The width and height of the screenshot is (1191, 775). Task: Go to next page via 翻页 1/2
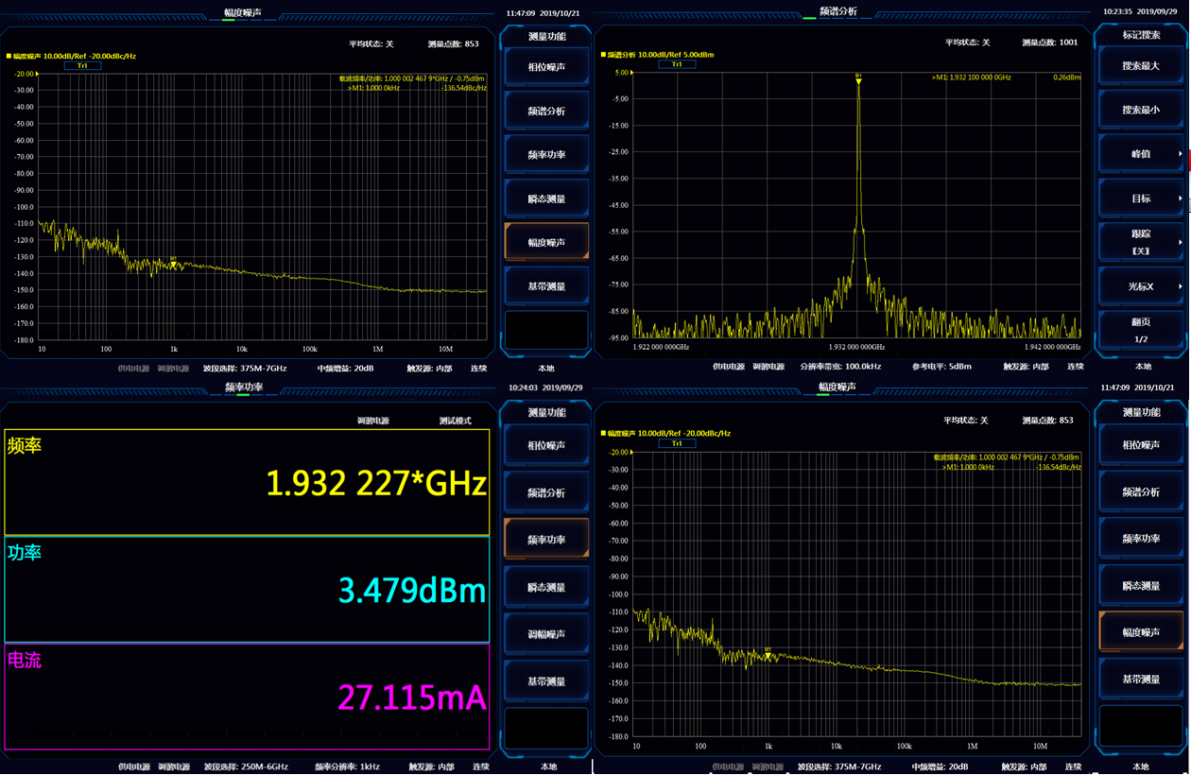pyautogui.click(x=1142, y=330)
